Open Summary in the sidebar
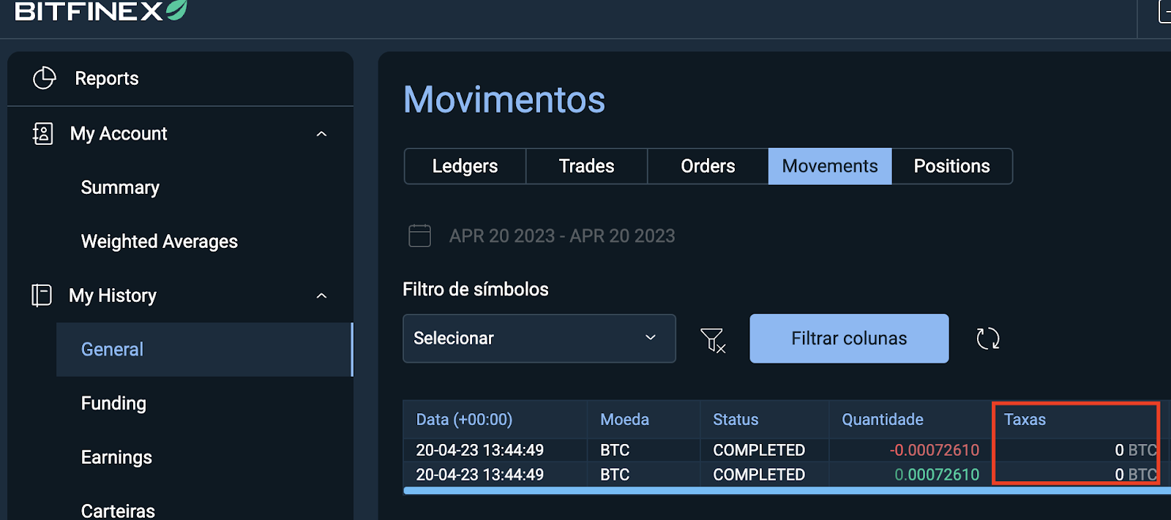 pyautogui.click(x=120, y=188)
